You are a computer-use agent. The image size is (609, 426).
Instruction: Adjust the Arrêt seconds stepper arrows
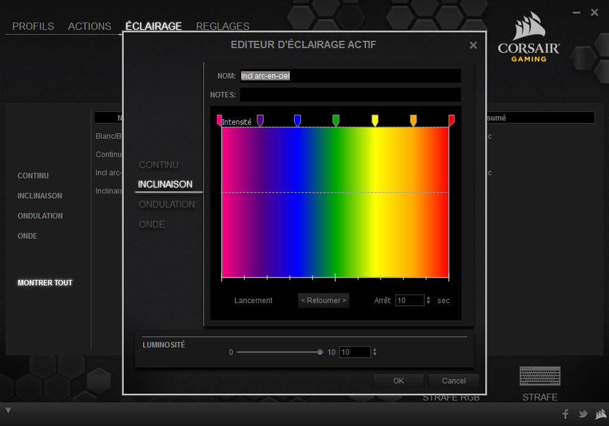tap(428, 300)
